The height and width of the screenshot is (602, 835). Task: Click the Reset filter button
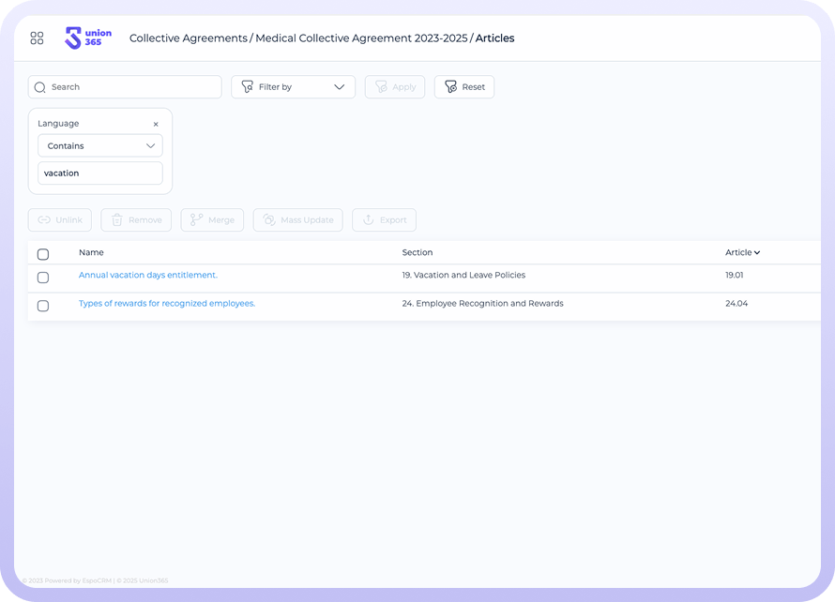464,87
